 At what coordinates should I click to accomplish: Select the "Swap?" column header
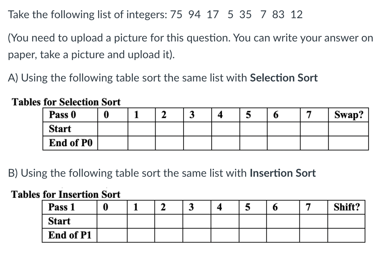[348, 115]
